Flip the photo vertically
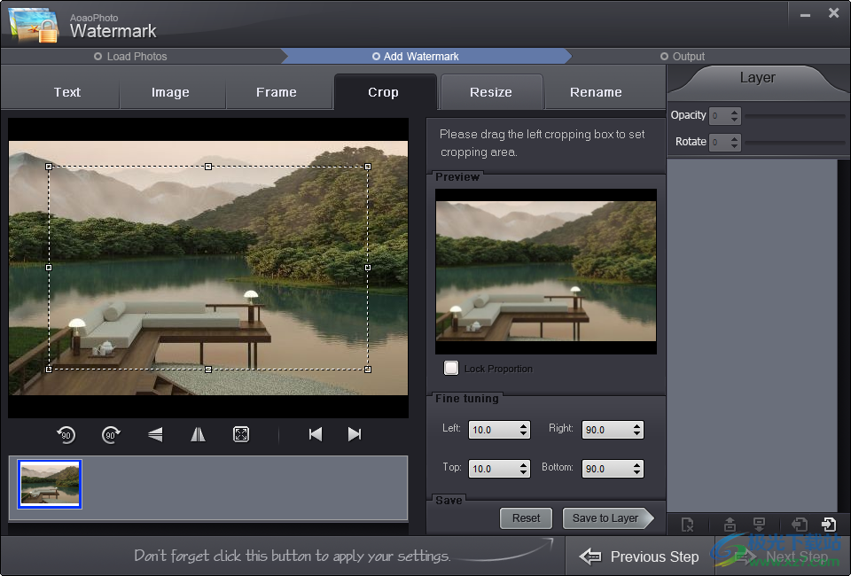The image size is (851, 576). [155, 434]
